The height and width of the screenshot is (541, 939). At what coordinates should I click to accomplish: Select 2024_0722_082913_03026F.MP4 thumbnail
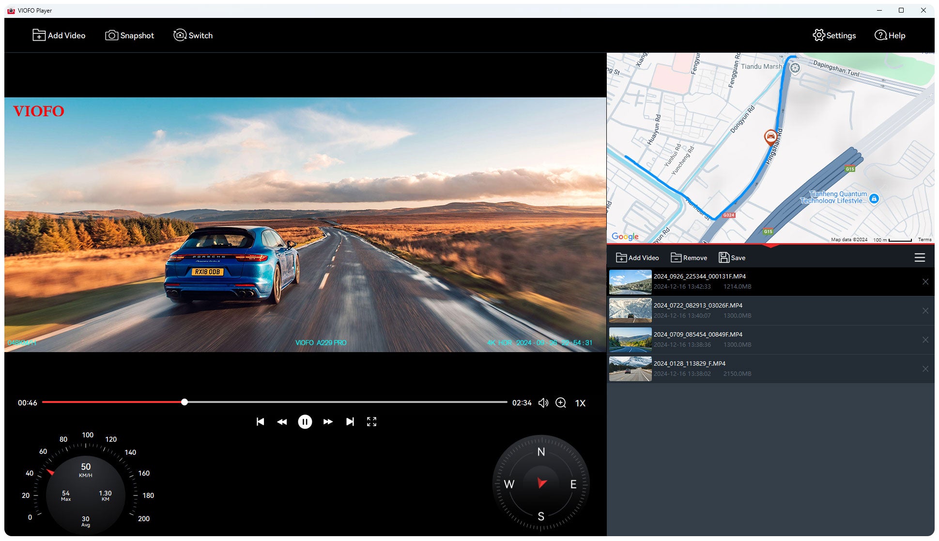click(x=630, y=310)
